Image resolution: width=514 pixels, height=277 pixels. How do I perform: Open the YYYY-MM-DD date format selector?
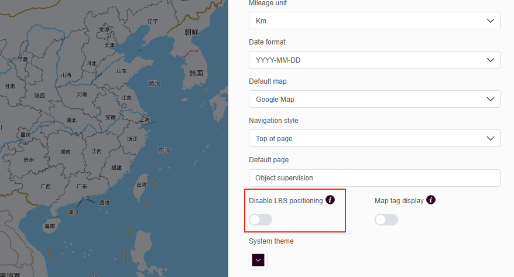(374, 60)
